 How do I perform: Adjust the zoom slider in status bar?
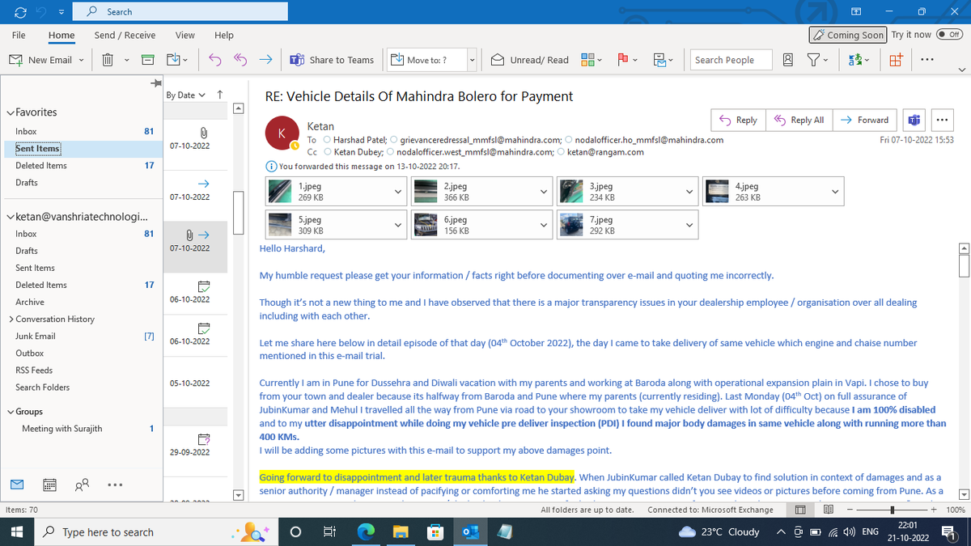click(893, 510)
